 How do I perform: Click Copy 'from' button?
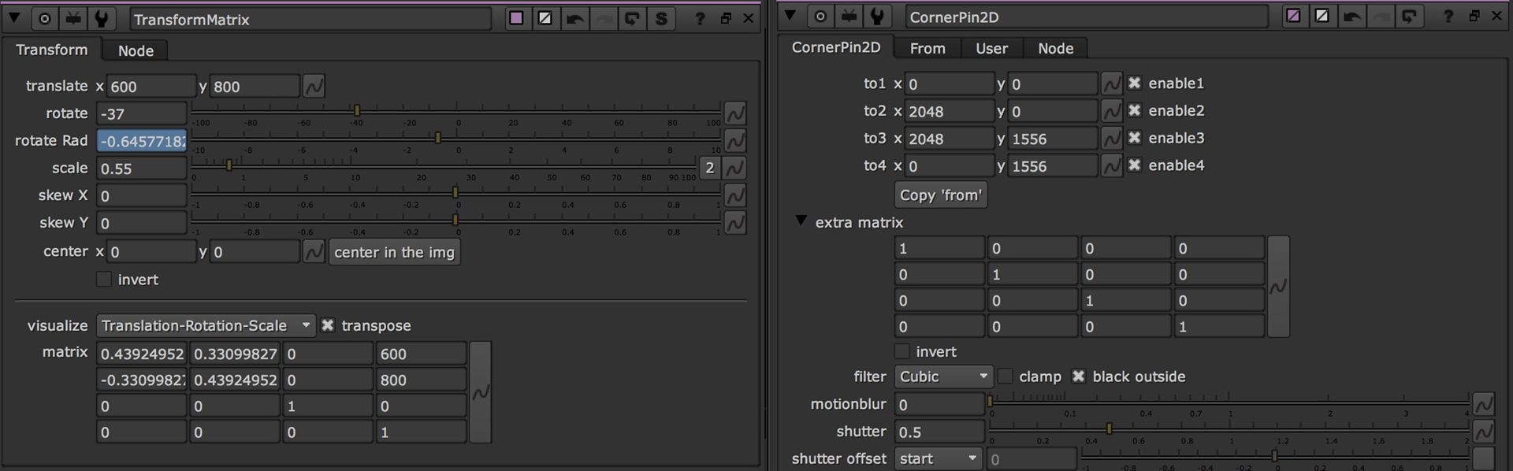click(x=941, y=195)
